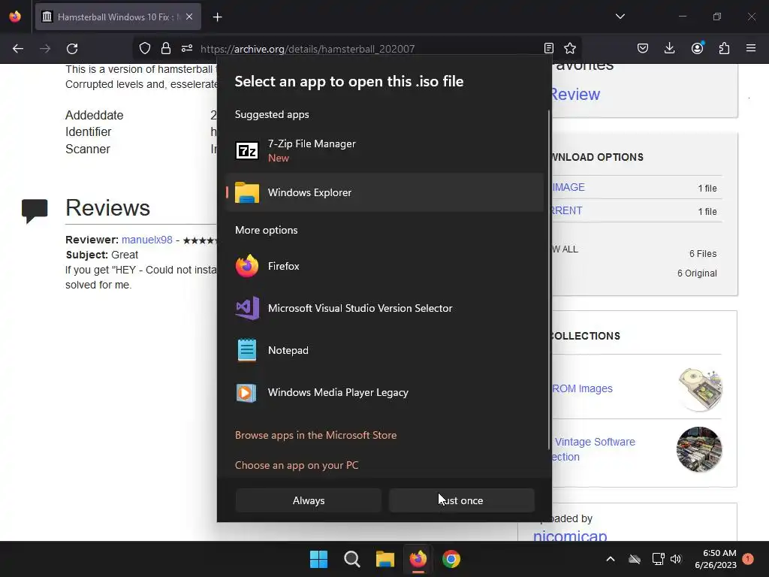Click the ROM Images collection thumbnail

700,390
